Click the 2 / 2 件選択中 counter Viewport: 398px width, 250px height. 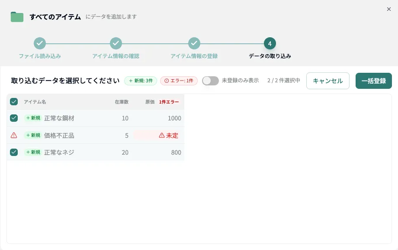click(283, 80)
